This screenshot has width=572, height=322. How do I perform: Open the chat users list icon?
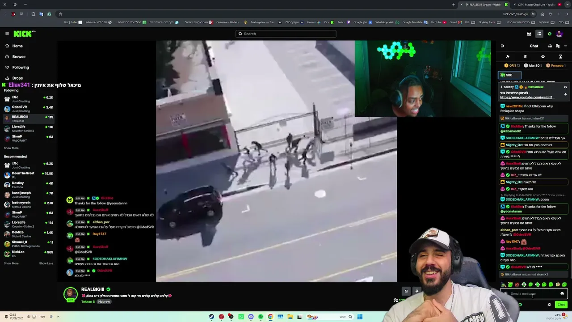click(558, 46)
